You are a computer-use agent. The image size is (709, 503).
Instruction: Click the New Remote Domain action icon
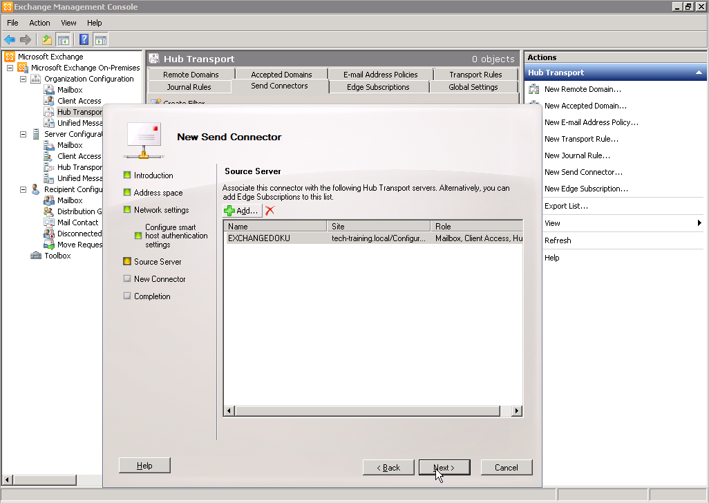click(x=534, y=89)
